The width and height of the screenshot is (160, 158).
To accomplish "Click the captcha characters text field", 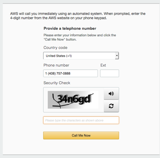I will (81, 120).
